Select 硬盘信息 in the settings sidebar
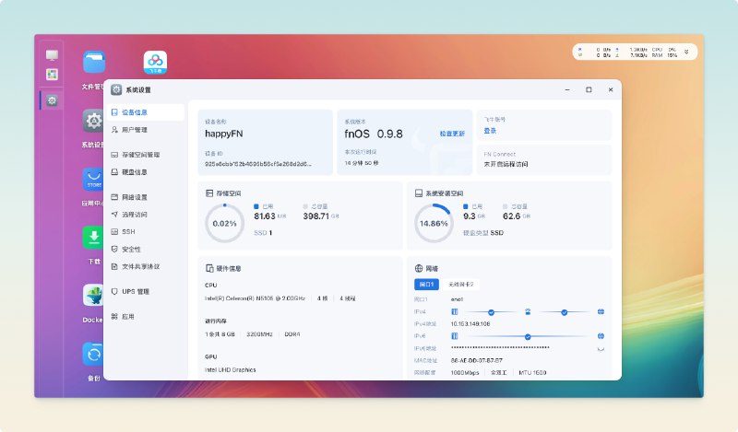Screen dimensions: 738x432 point(134,171)
